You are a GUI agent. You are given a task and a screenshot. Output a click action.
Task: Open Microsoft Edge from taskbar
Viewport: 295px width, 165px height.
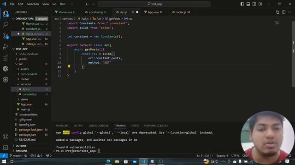pos(108,161)
